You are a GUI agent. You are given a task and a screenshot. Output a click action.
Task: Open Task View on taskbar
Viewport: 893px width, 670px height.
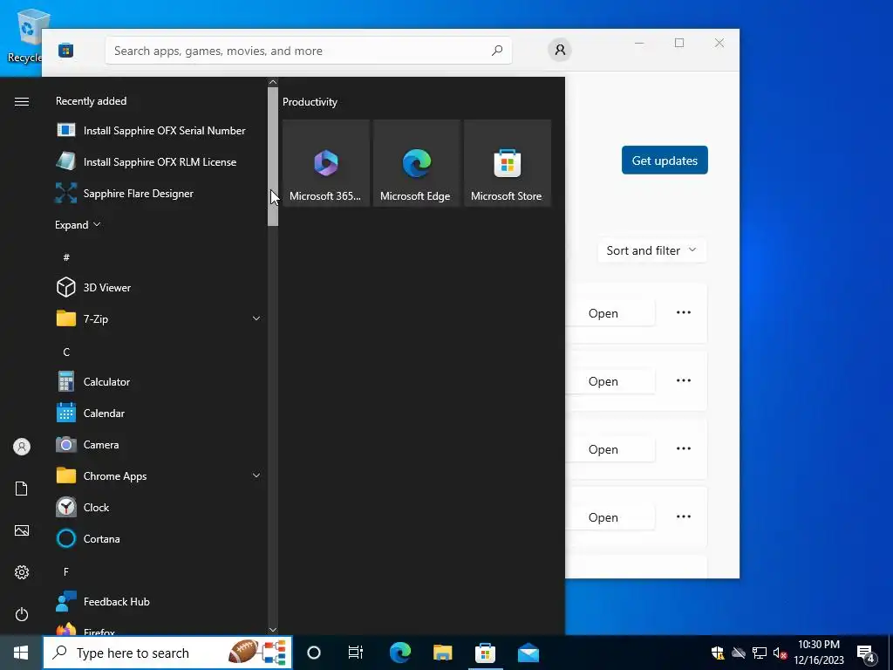(356, 653)
